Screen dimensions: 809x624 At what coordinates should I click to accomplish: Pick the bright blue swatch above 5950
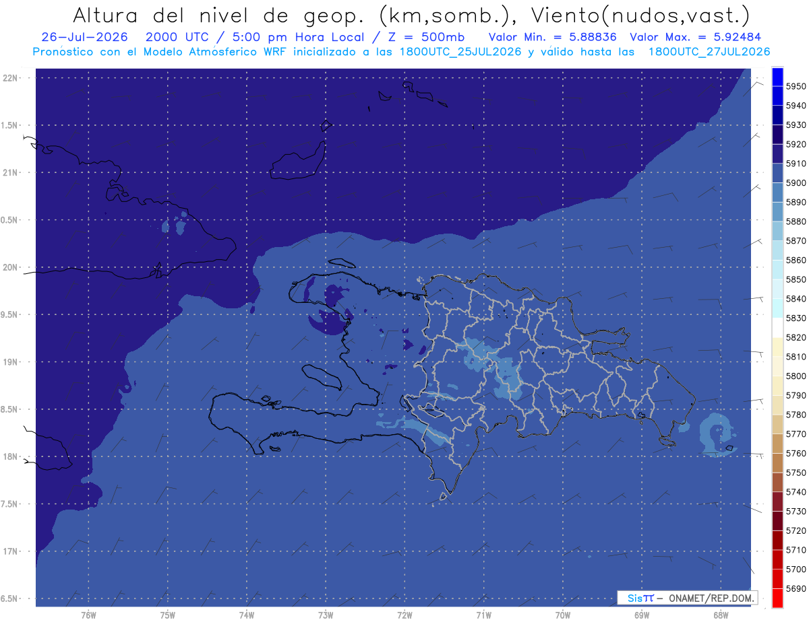click(777, 76)
